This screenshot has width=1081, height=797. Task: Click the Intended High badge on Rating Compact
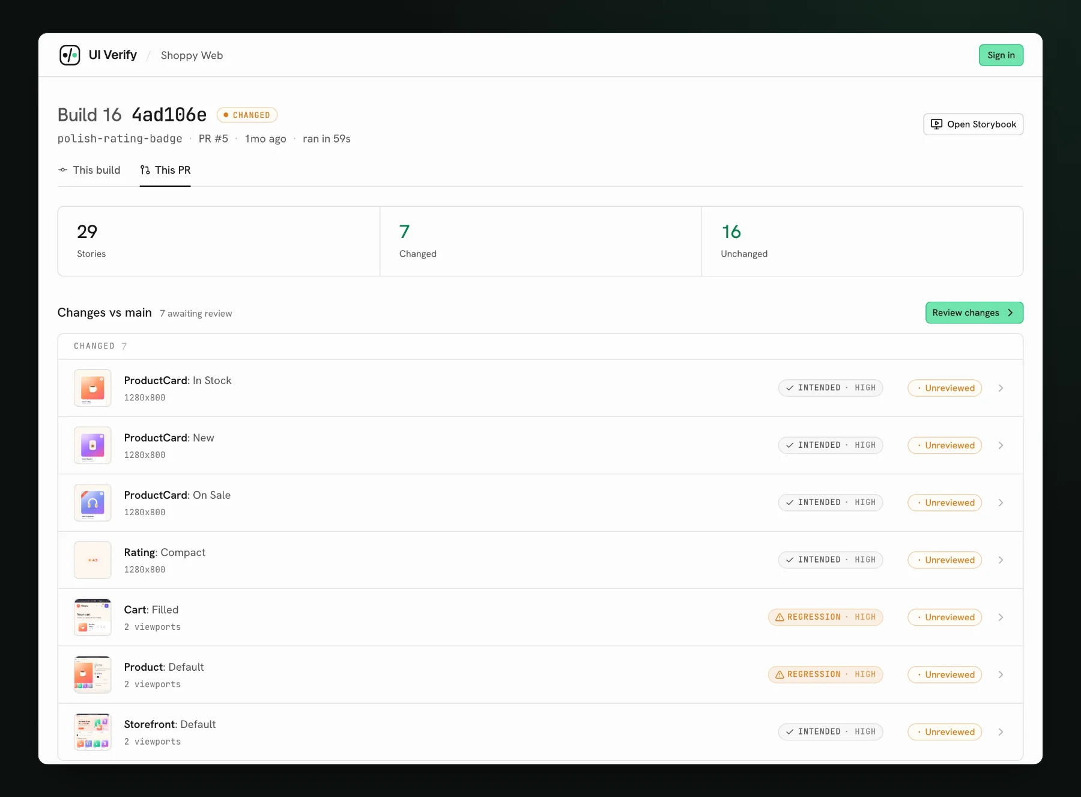[831, 560]
